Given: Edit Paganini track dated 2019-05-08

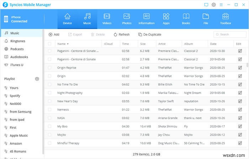Looking at the screenshot, I should (240, 59).
